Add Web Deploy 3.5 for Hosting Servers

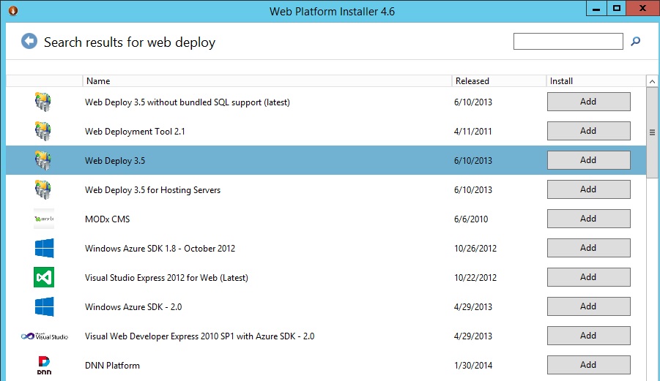pyautogui.click(x=588, y=189)
